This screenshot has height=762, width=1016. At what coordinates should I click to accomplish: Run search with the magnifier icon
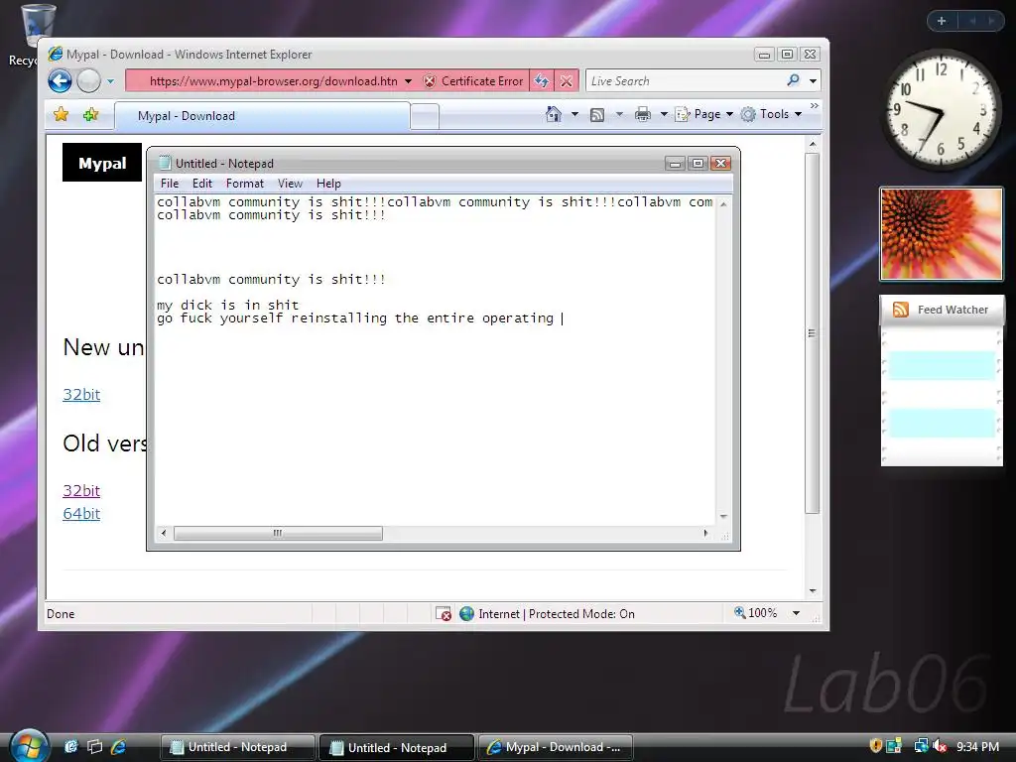[x=793, y=80]
